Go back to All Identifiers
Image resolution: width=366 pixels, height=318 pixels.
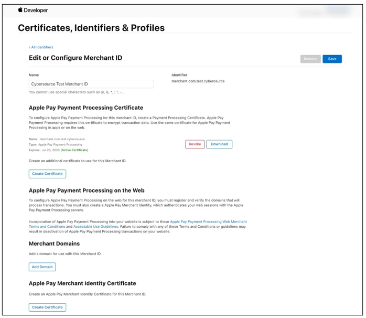click(x=41, y=47)
